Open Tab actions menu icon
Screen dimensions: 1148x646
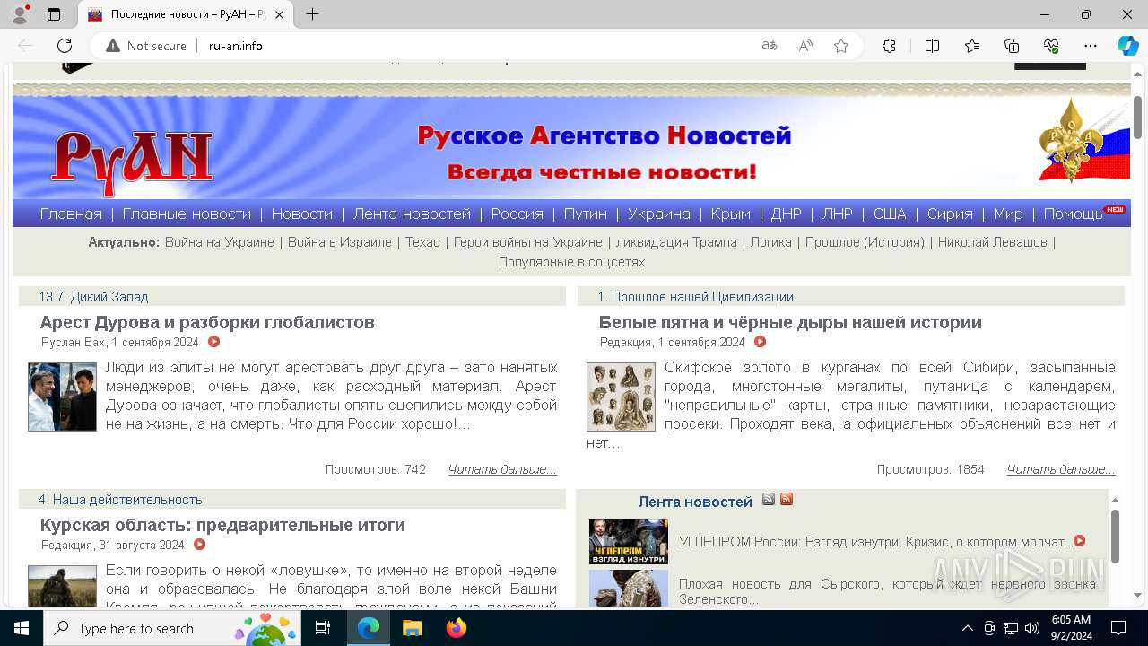click(54, 14)
